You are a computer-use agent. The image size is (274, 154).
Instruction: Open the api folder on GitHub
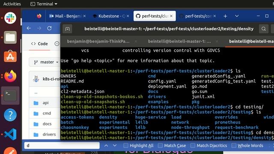46,103
